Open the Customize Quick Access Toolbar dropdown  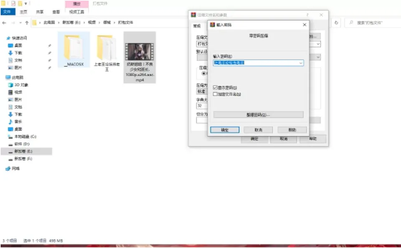tap(26, 4)
